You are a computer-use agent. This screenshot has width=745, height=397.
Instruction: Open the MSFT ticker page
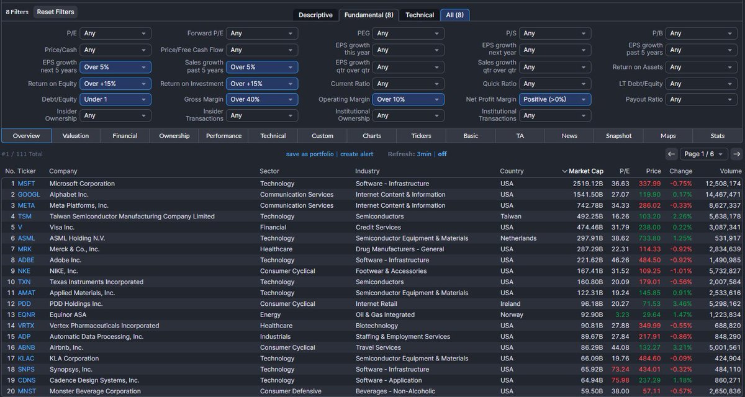pyautogui.click(x=27, y=183)
